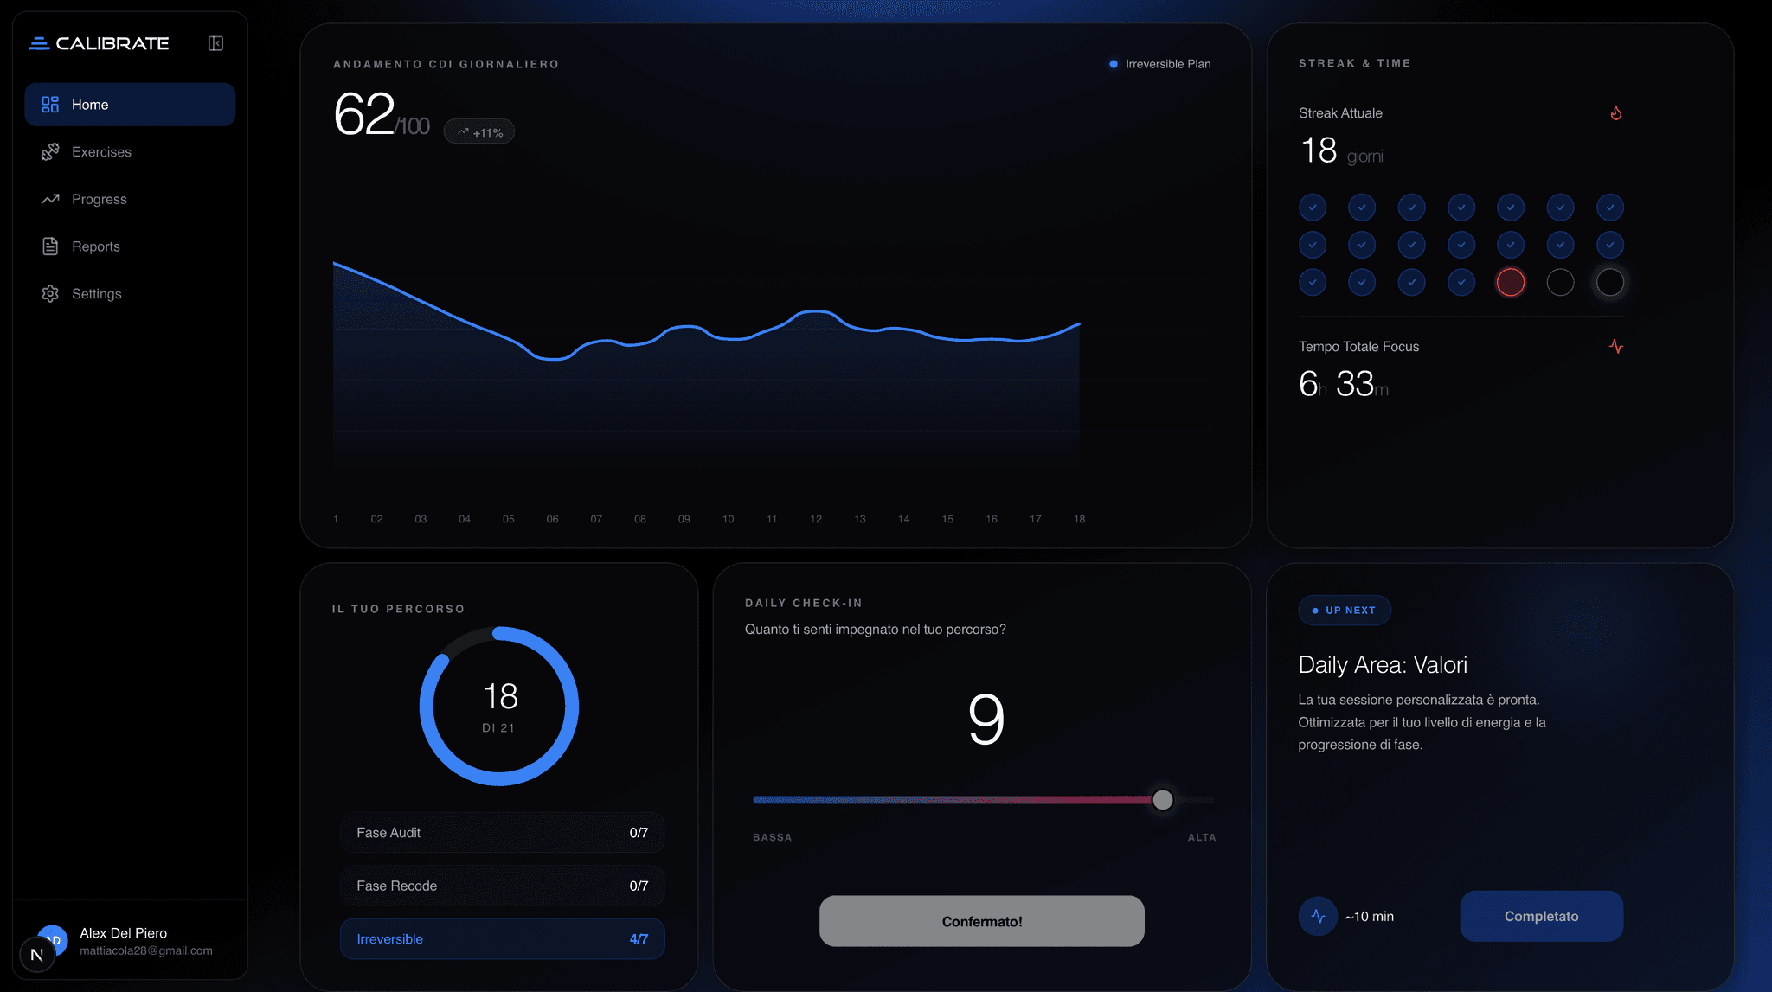The image size is (1772, 992).
Task: Click the pulse icon beside Tempo Totale Focus
Action: [1616, 346]
